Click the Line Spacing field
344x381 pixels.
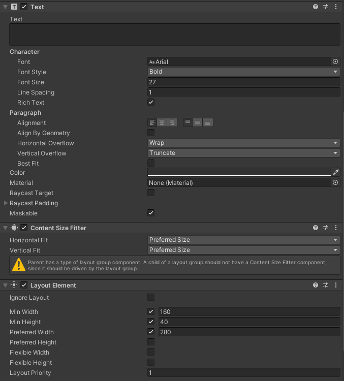243,92
